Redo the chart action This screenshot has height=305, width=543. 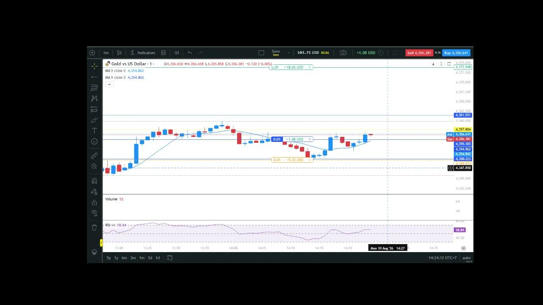(200, 53)
